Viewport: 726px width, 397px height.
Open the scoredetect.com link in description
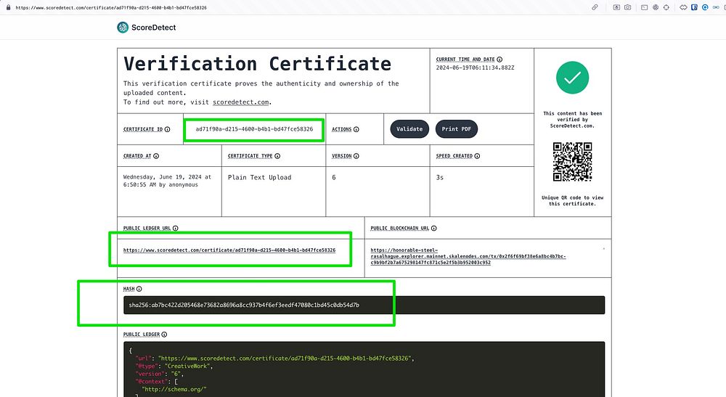(x=241, y=102)
